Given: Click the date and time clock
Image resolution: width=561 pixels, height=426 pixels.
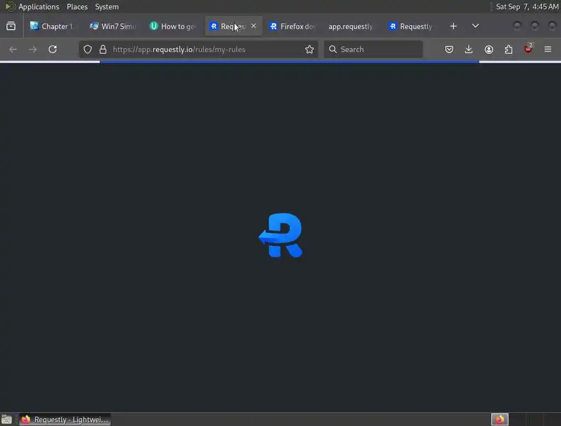Looking at the screenshot, I should point(527,7).
